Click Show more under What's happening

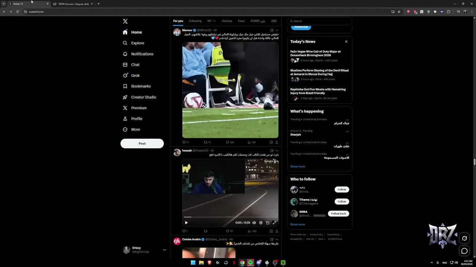(297, 167)
